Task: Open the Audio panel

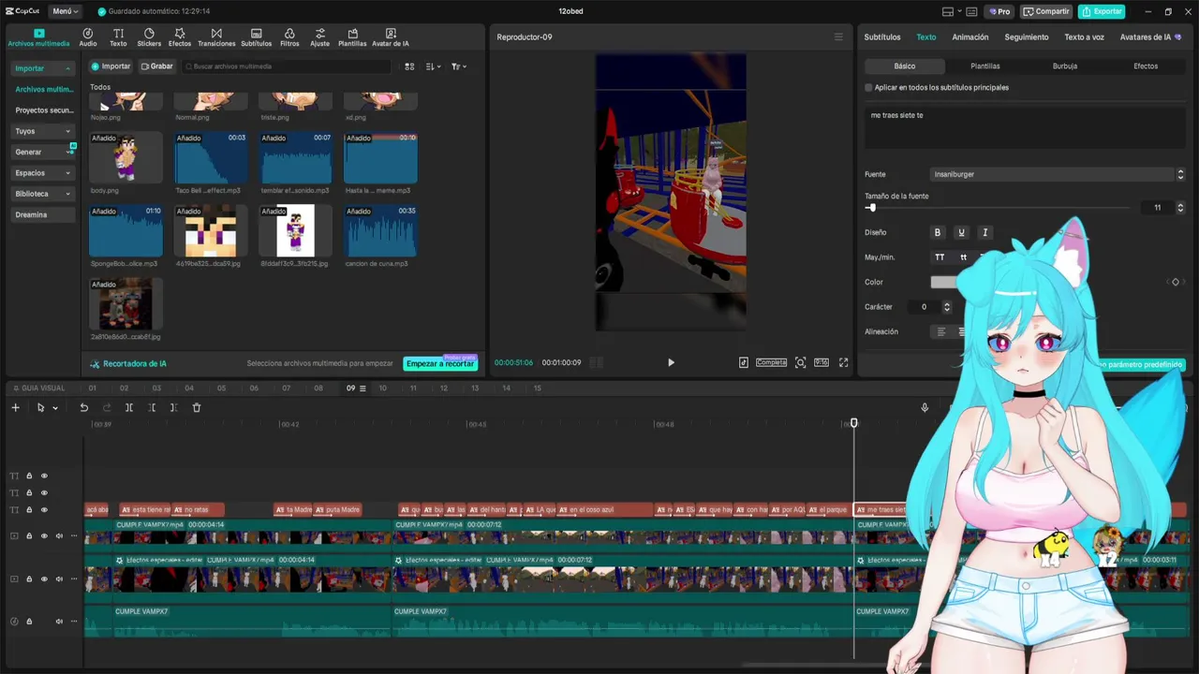Action: [x=88, y=37]
